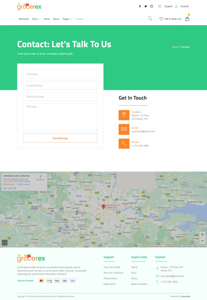Viewport: 207px width, 300px height.
Task: Open the Twitter social icon
Action: coord(146,6)
